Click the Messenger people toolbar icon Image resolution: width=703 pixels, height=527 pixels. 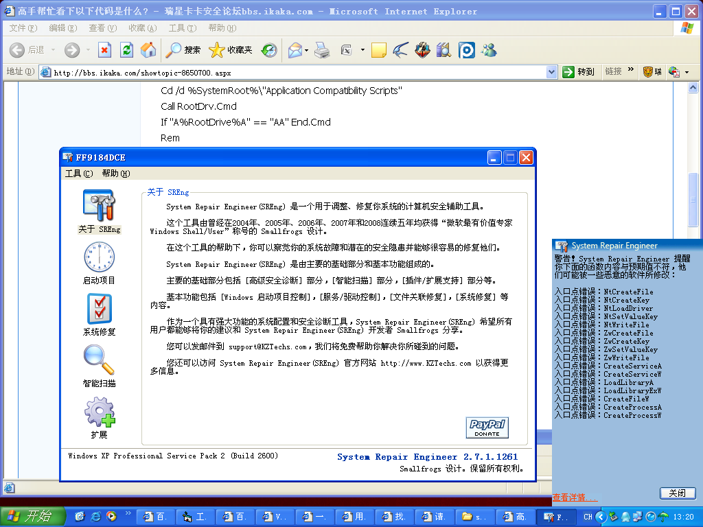pos(489,49)
